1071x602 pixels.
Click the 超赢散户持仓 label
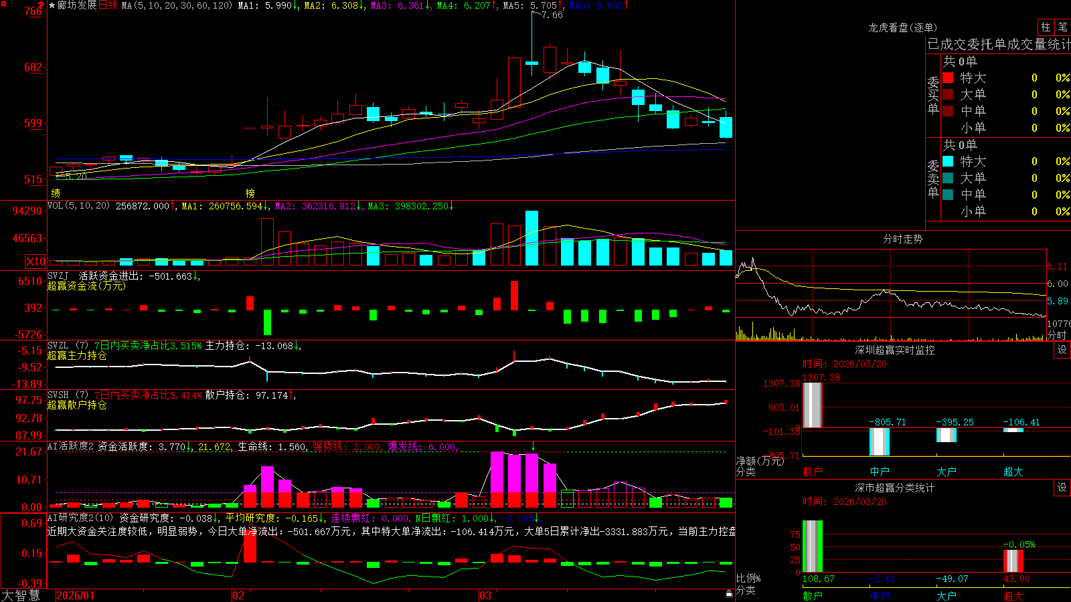(77, 405)
